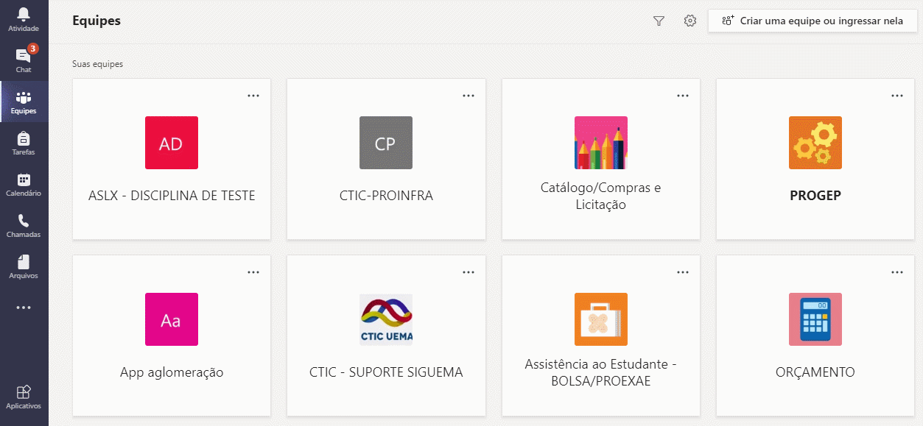Open the Catálogo/Compras e Licitação team name

601,196
